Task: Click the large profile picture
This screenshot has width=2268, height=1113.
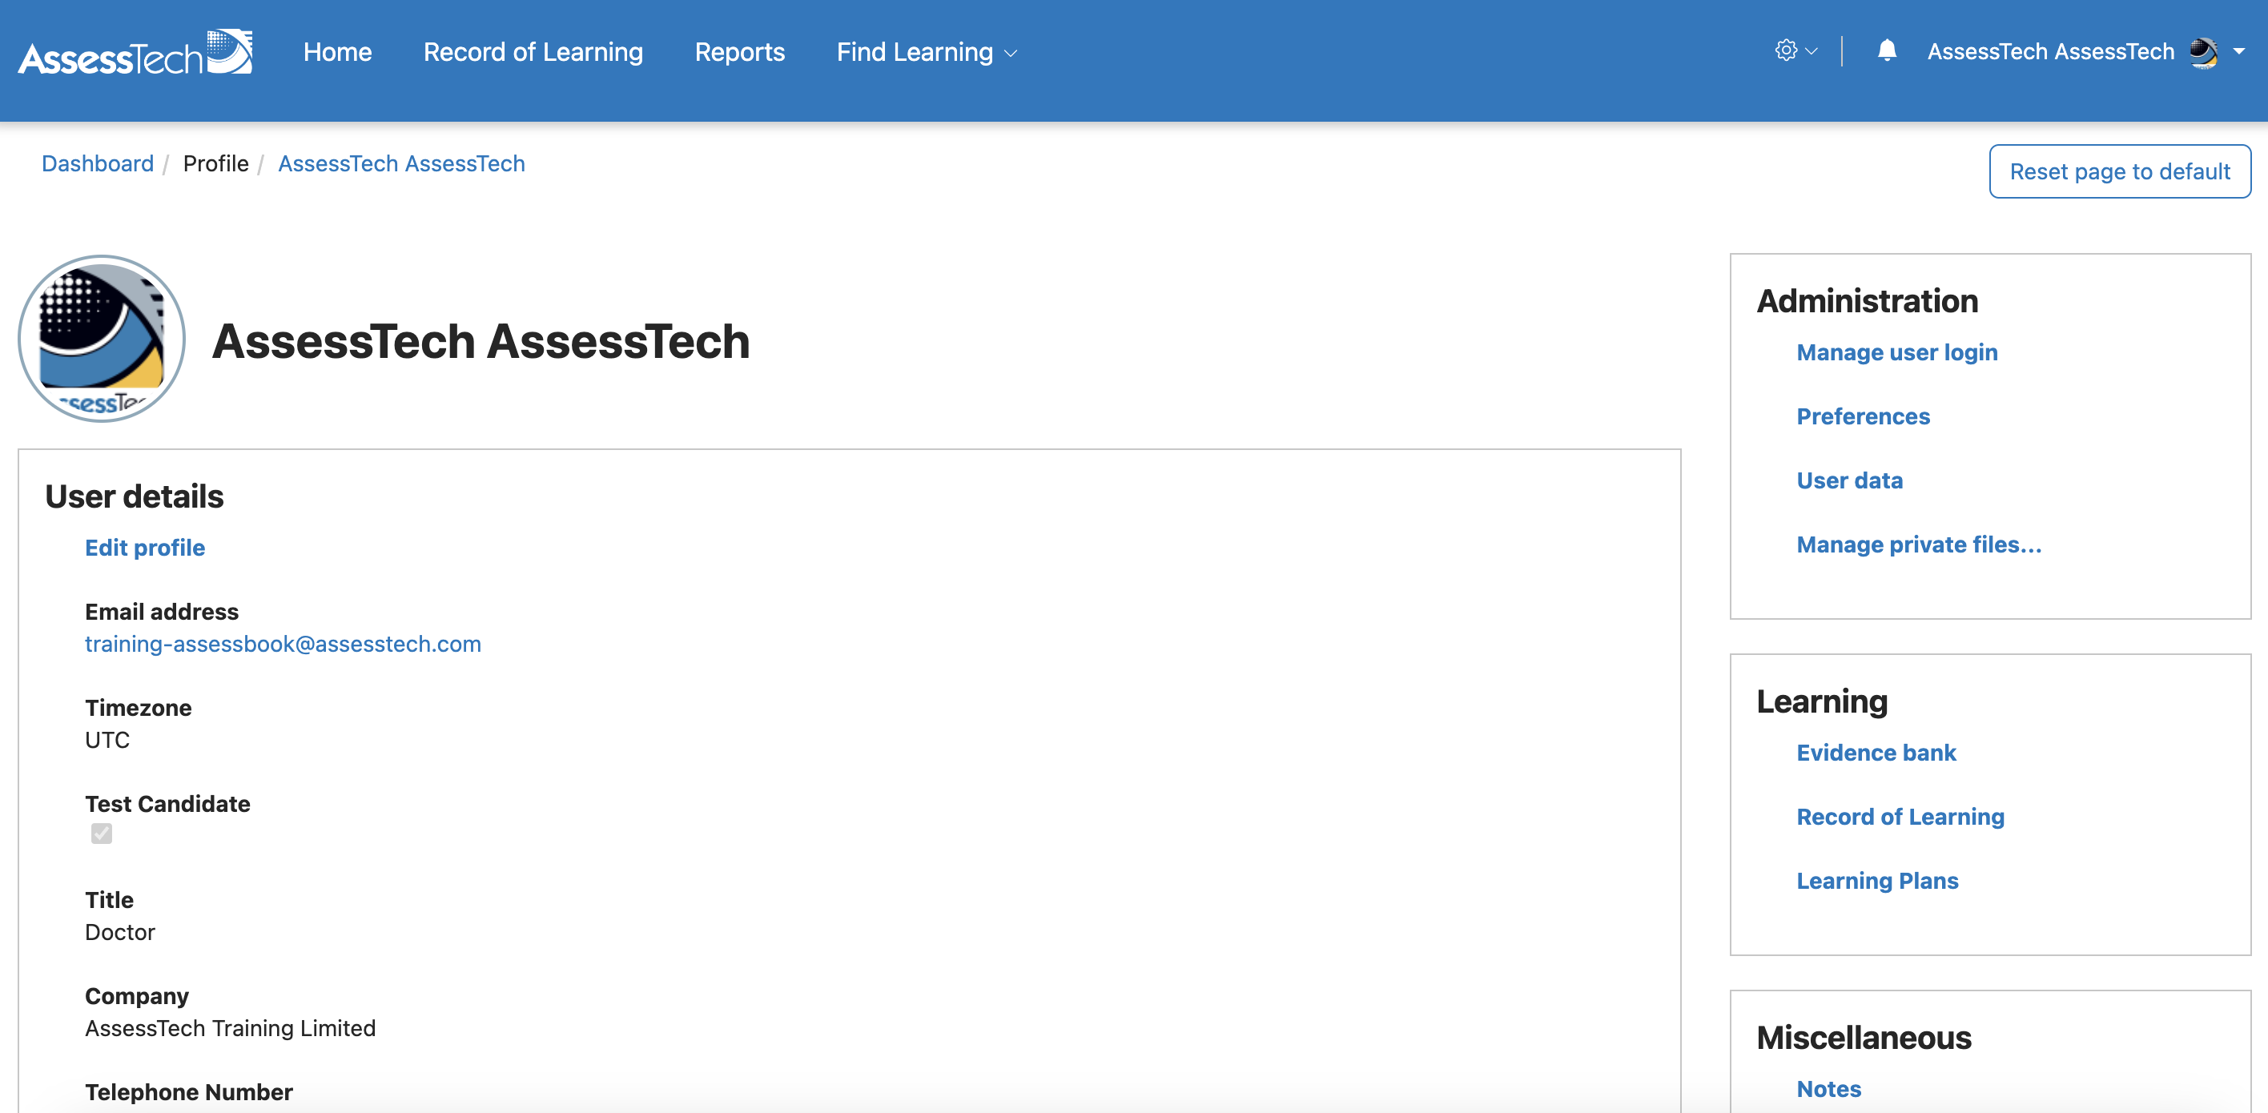Action: [101, 339]
